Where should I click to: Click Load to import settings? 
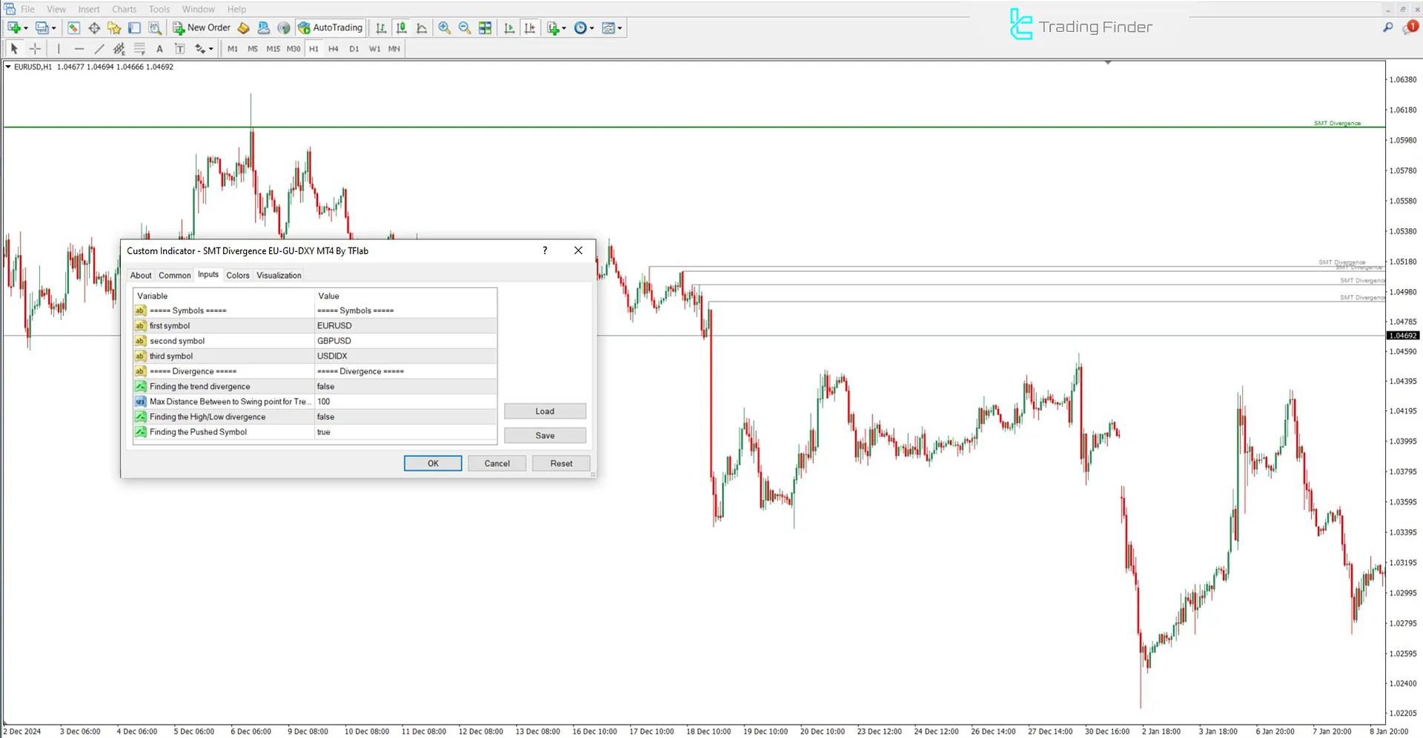point(545,411)
